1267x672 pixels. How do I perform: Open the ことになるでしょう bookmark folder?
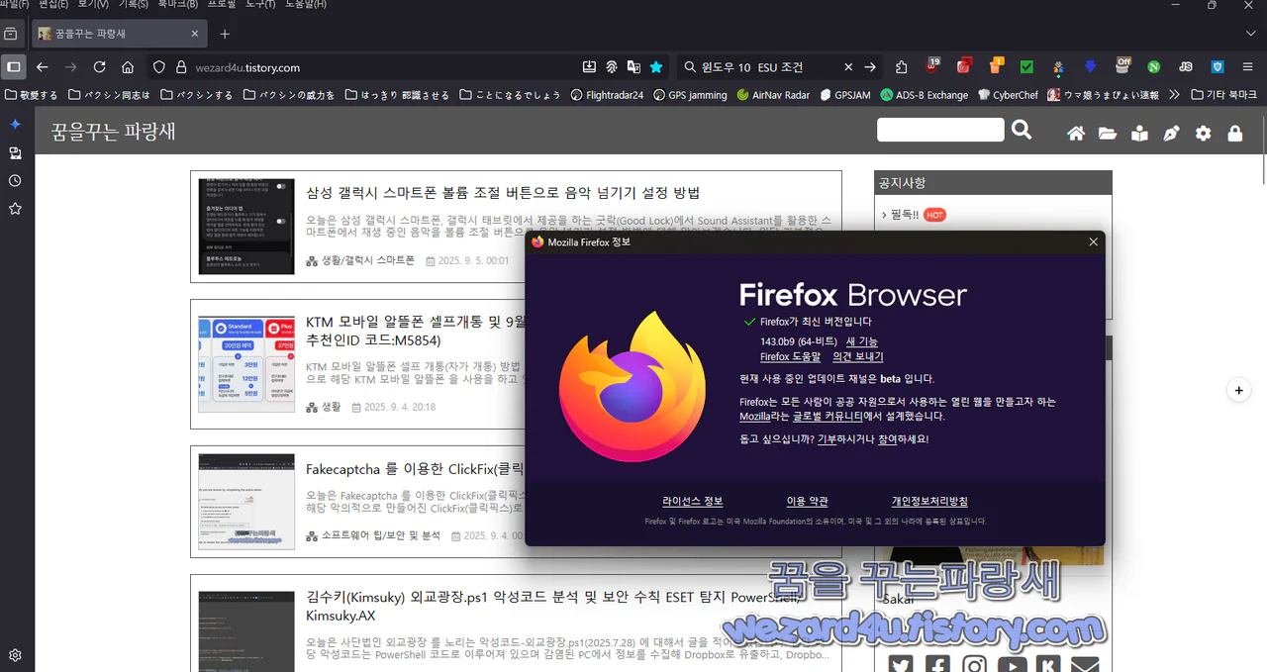tap(511, 95)
